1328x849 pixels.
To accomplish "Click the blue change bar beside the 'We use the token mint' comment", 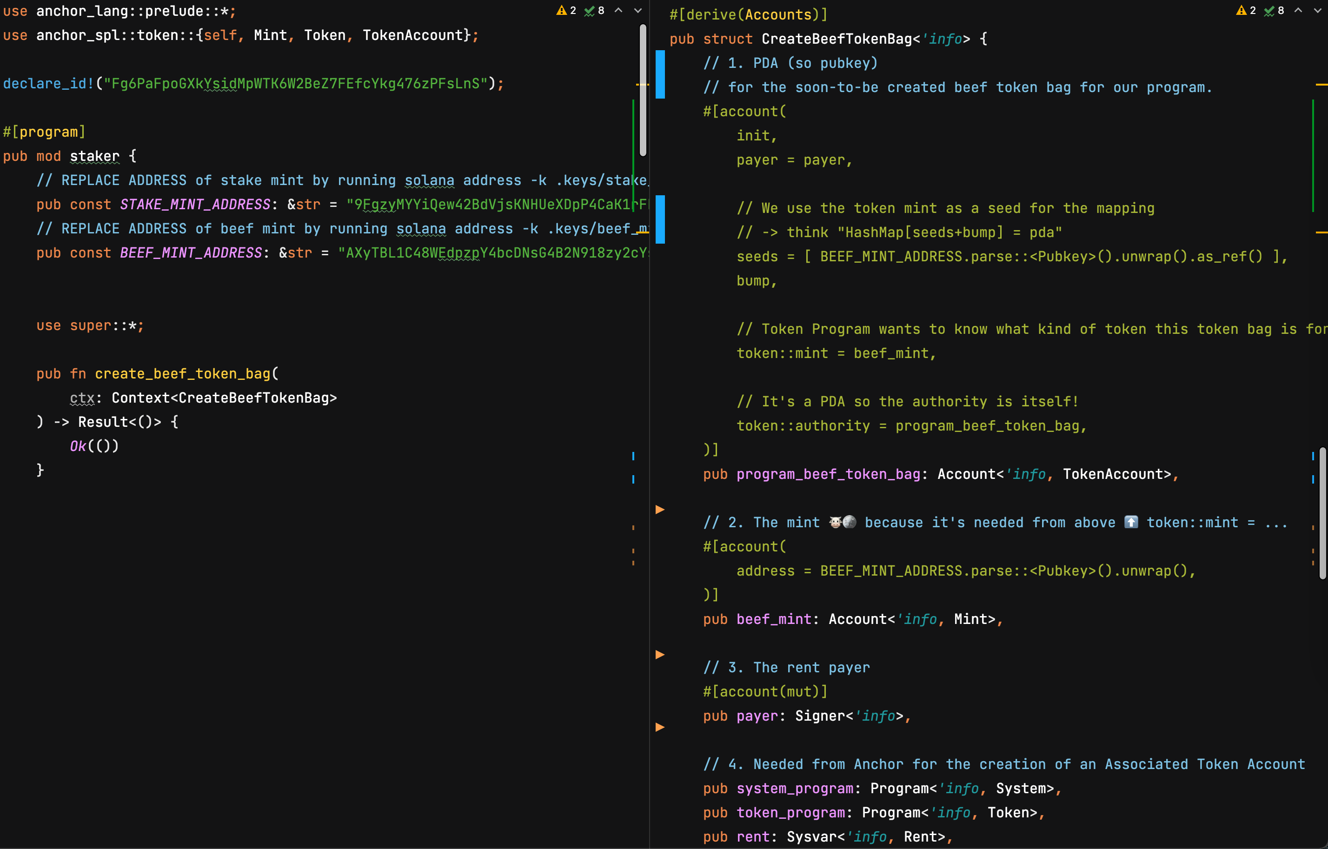I will click(x=660, y=219).
